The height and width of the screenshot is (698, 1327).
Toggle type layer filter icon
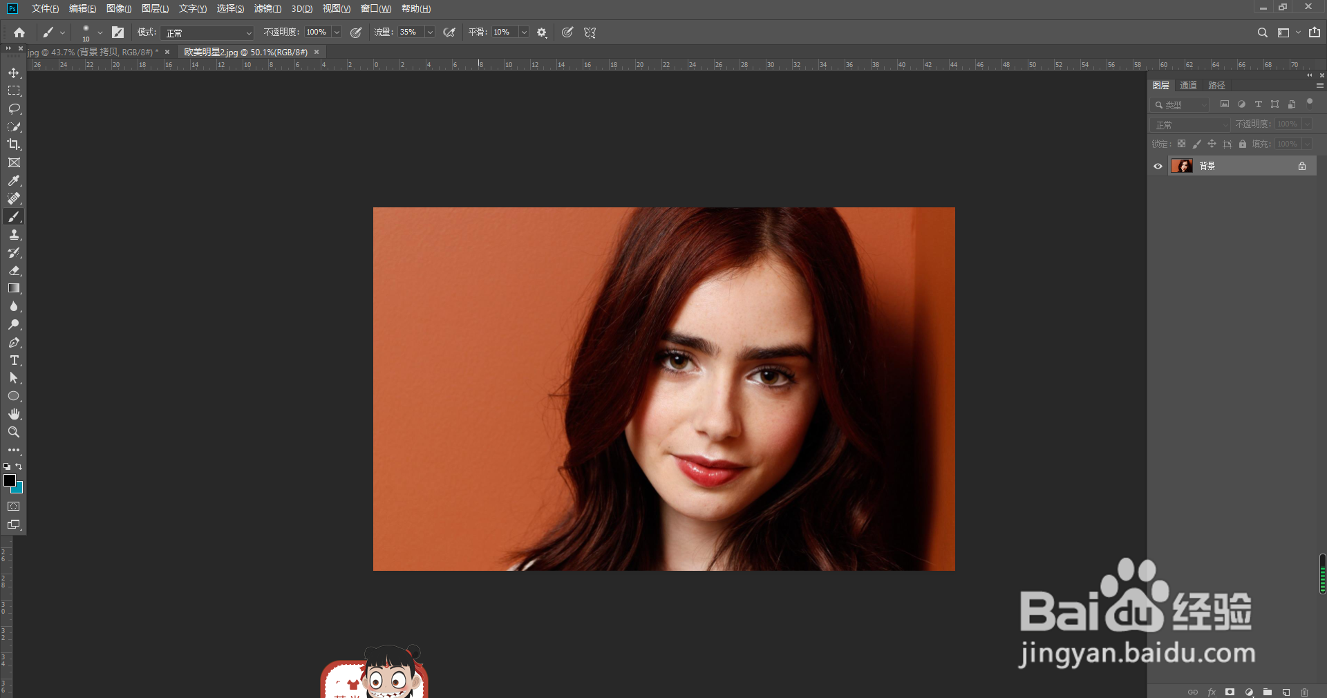(x=1258, y=104)
